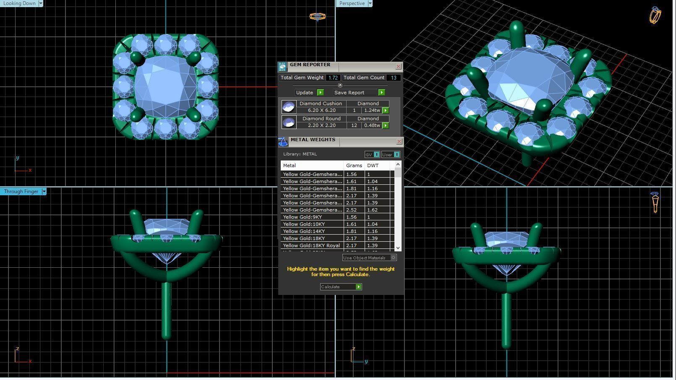The height and width of the screenshot is (380, 676).
Task: Toggle Use Object Materials option
Action: 369,258
